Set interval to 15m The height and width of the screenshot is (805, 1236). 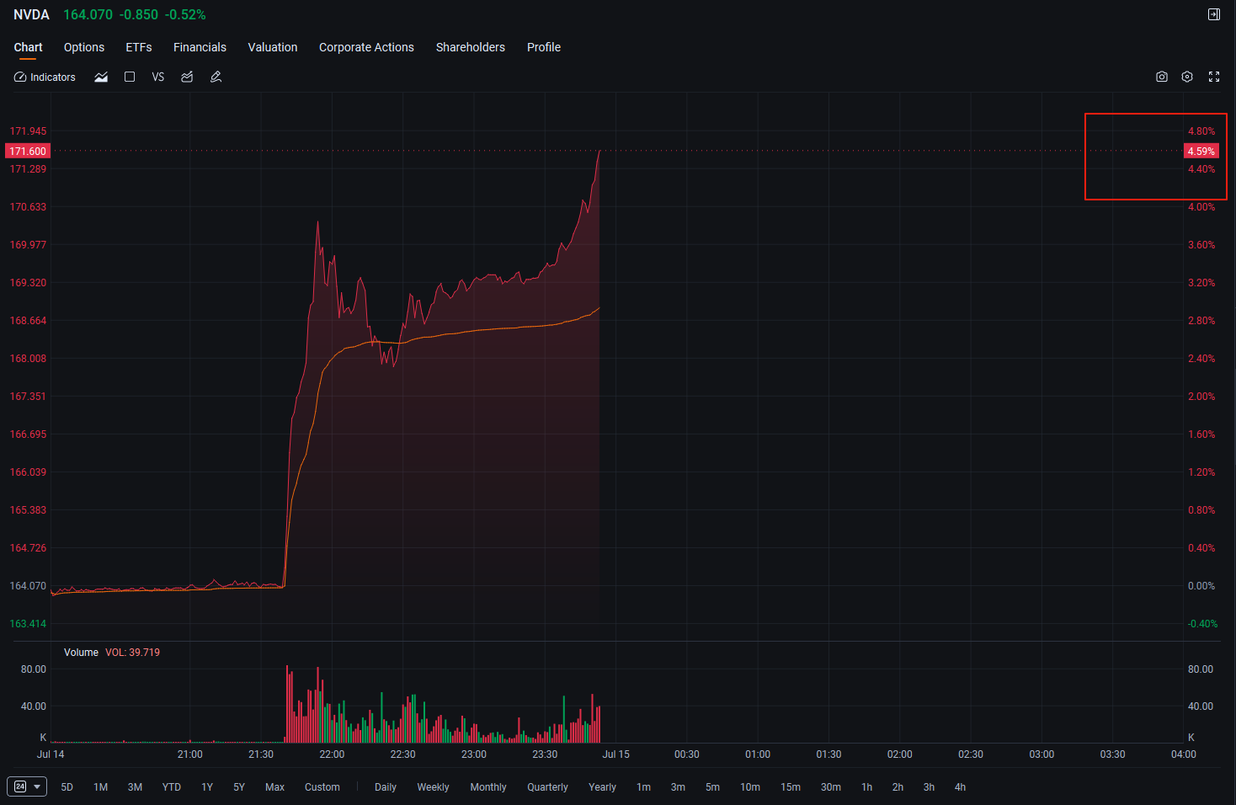(791, 787)
